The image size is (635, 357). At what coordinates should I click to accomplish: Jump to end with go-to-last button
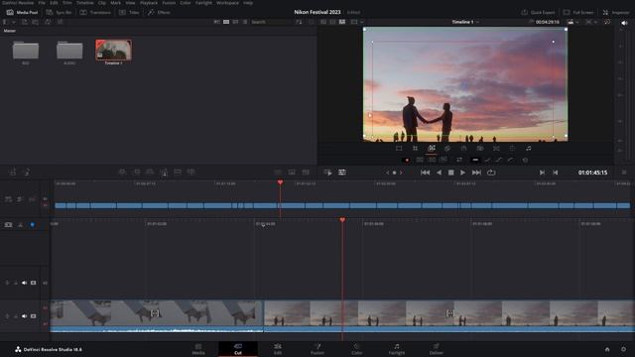click(x=476, y=173)
